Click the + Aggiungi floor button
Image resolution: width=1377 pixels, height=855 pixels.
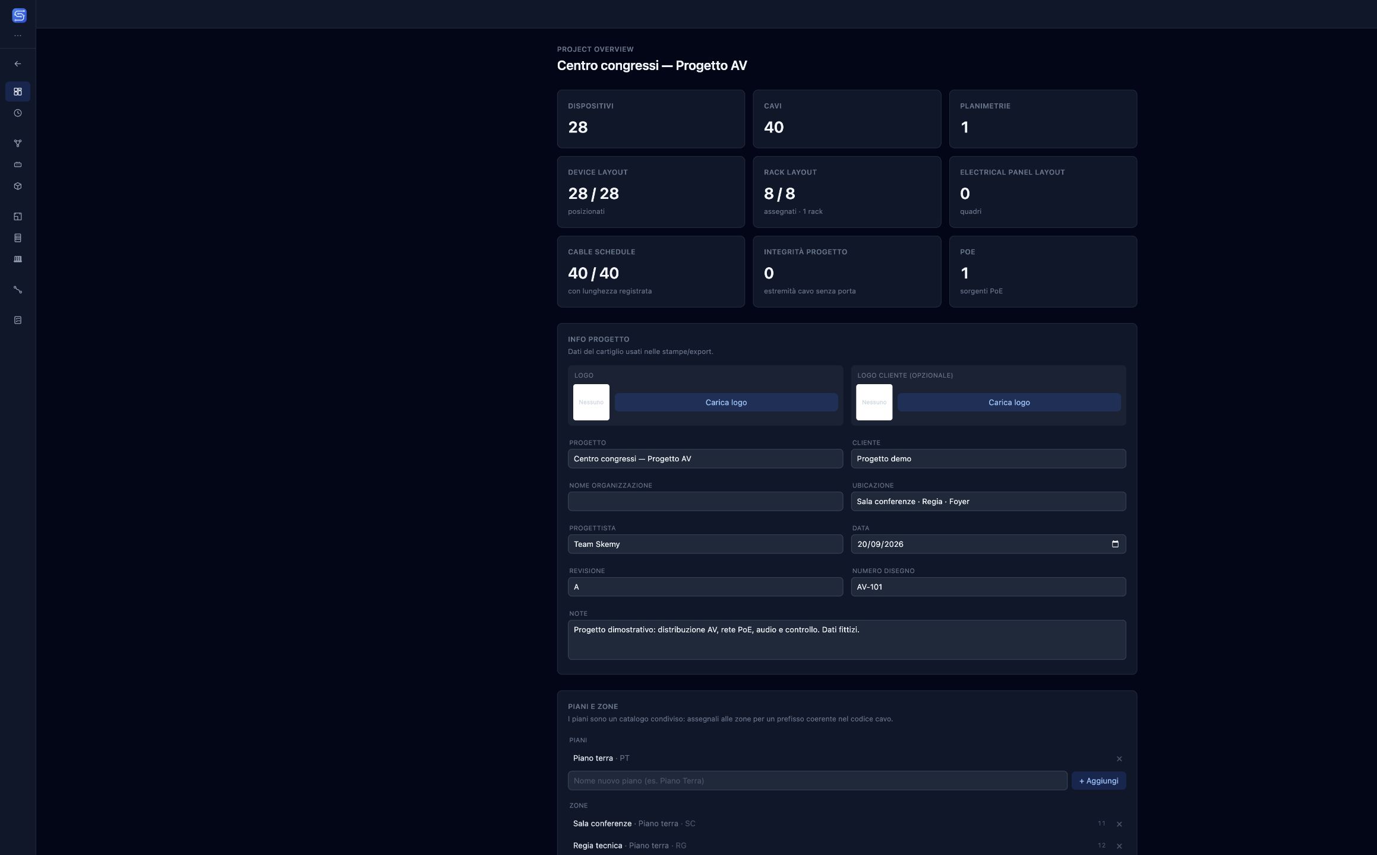pyautogui.click(x=1098, y=781)
